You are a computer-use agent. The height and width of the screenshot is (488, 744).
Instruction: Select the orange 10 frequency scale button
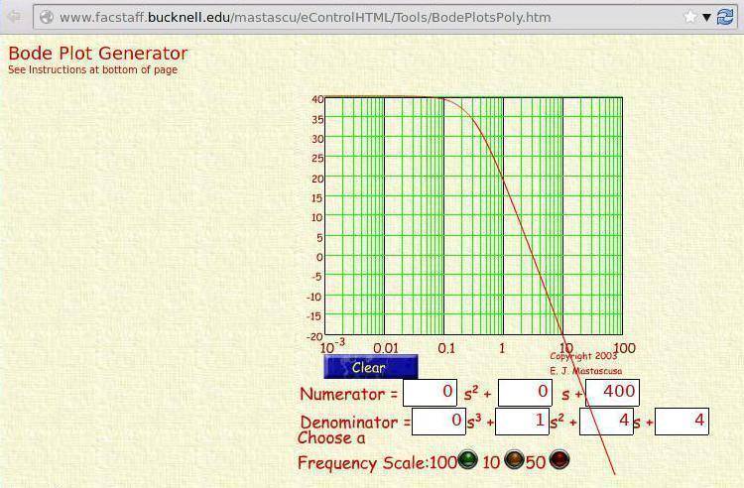coord(514,460)
